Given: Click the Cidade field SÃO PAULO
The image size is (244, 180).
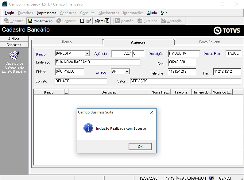Looking at the screenshot, I should [69, 71].
